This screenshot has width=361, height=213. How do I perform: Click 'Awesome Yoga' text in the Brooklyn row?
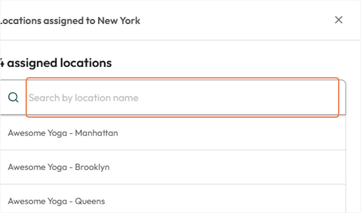click(x=37, y=167)
